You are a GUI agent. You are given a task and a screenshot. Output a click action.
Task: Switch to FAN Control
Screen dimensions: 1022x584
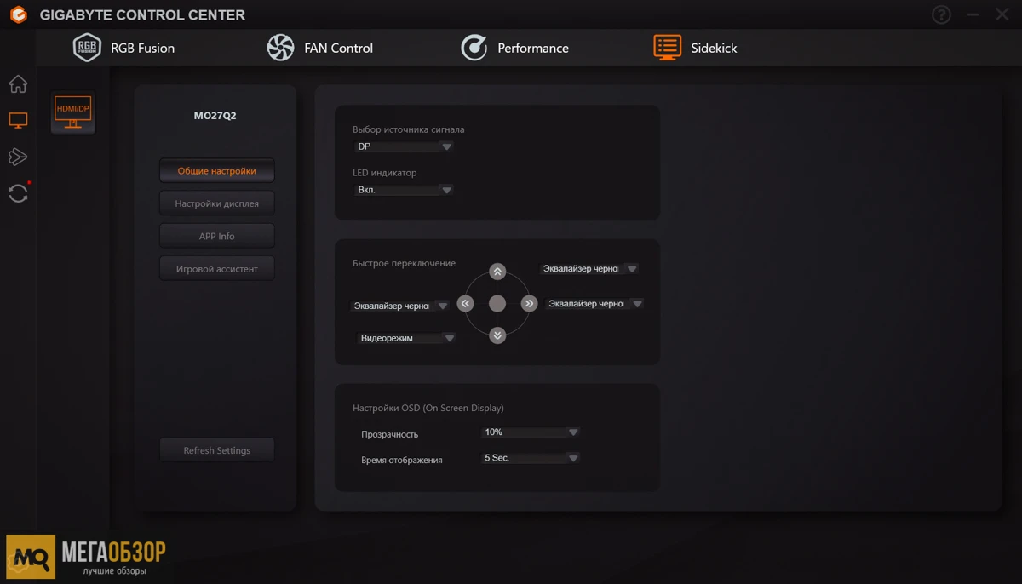click(319, 48)
